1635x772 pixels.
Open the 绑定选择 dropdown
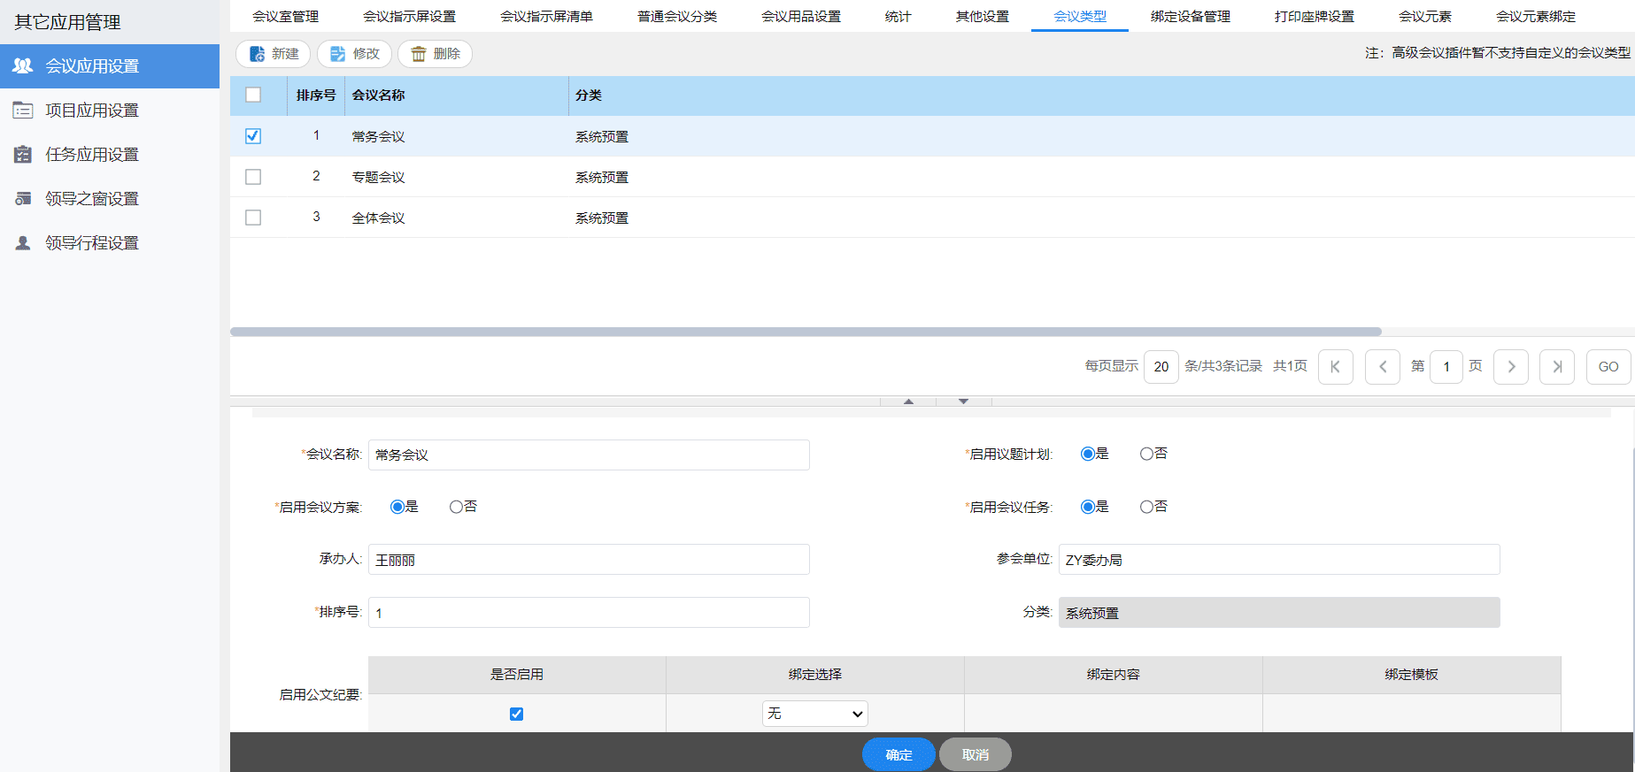[815, 714]
